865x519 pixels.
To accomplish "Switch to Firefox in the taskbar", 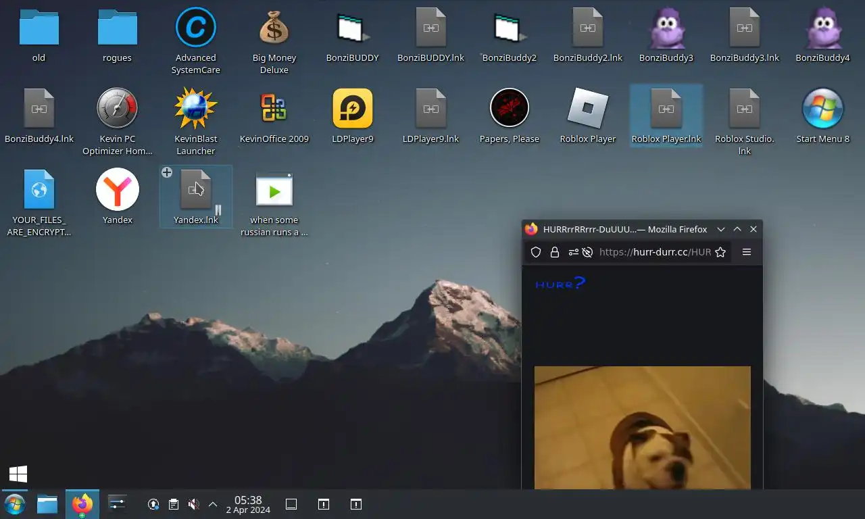I will click(82, 504).
